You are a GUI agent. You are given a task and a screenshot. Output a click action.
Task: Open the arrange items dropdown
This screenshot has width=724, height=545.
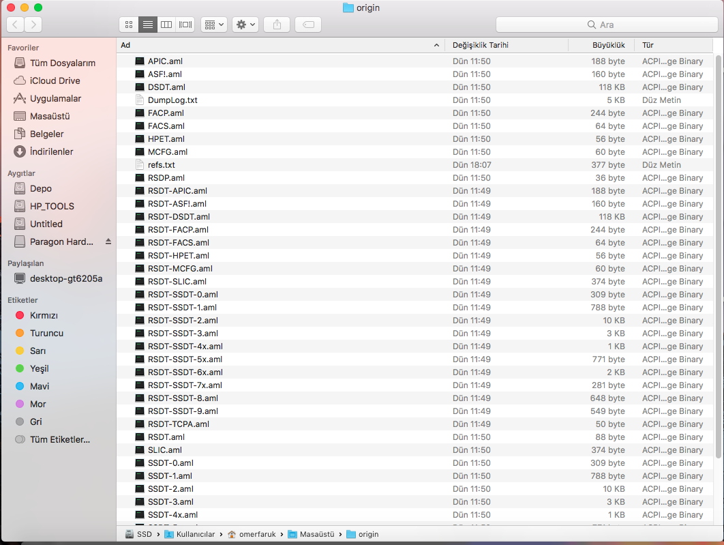pos(214,25)
